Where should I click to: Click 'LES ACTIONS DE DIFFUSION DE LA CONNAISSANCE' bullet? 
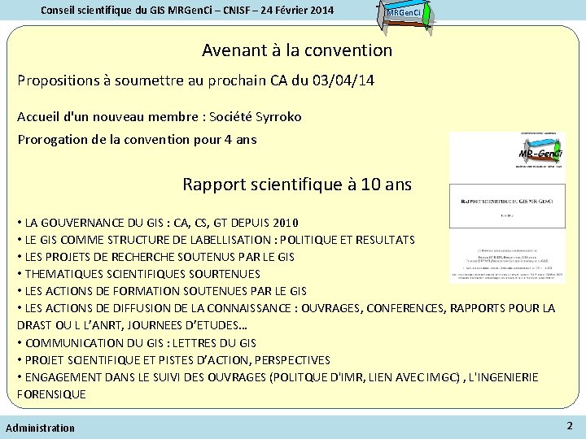[286, 317]
